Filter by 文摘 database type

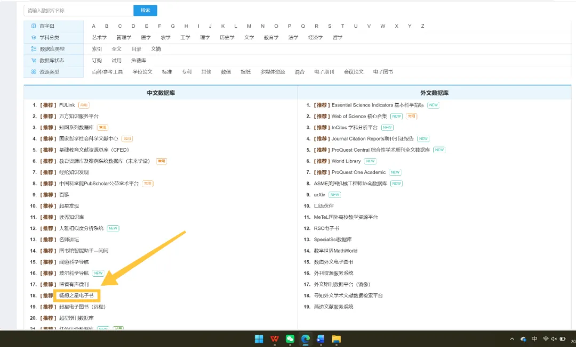coord(156,49)
